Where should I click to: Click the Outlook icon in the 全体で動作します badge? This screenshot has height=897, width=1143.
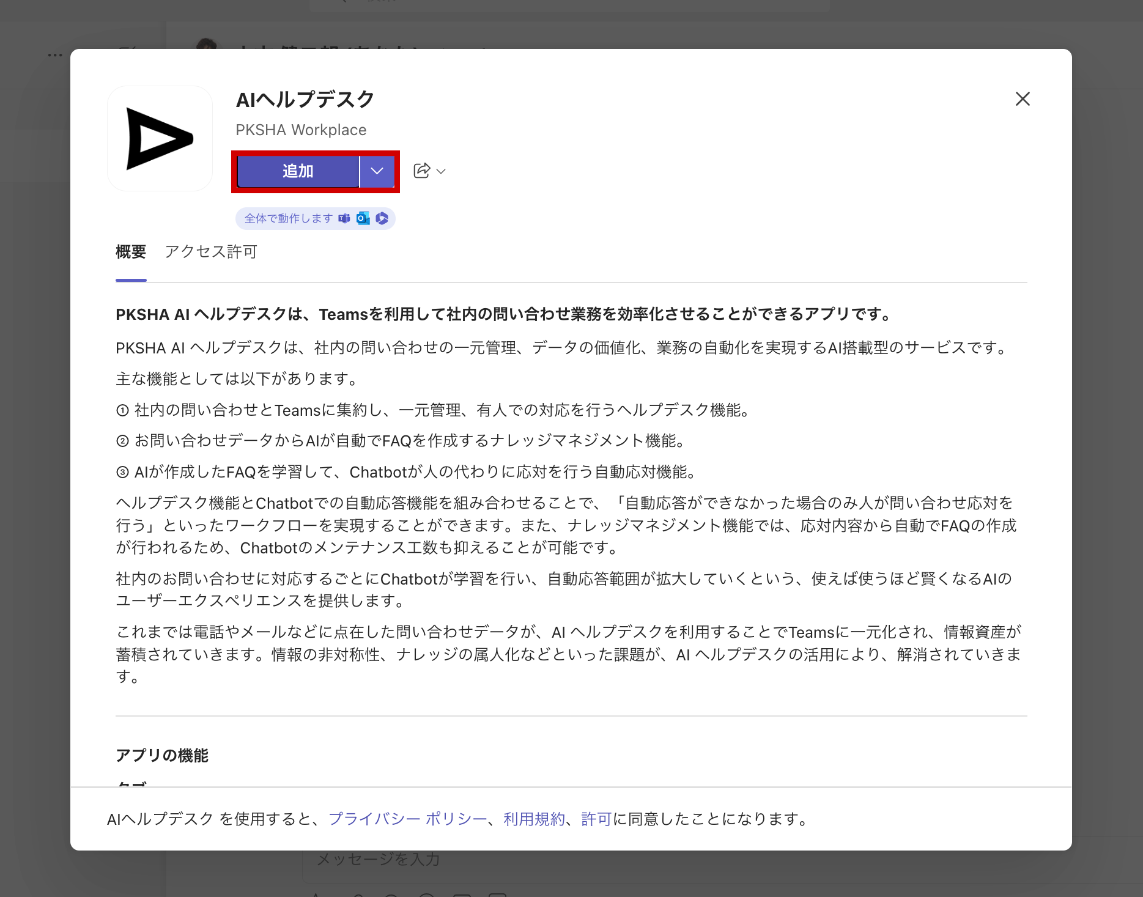click(x=363, y=218)
